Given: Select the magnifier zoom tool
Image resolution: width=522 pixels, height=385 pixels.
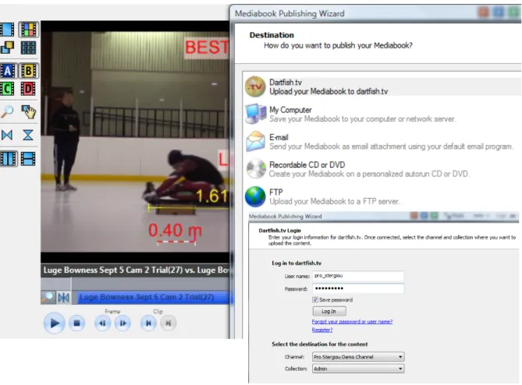Looking at the screenshot, I should pyautogui.click(x=7, y=111).
